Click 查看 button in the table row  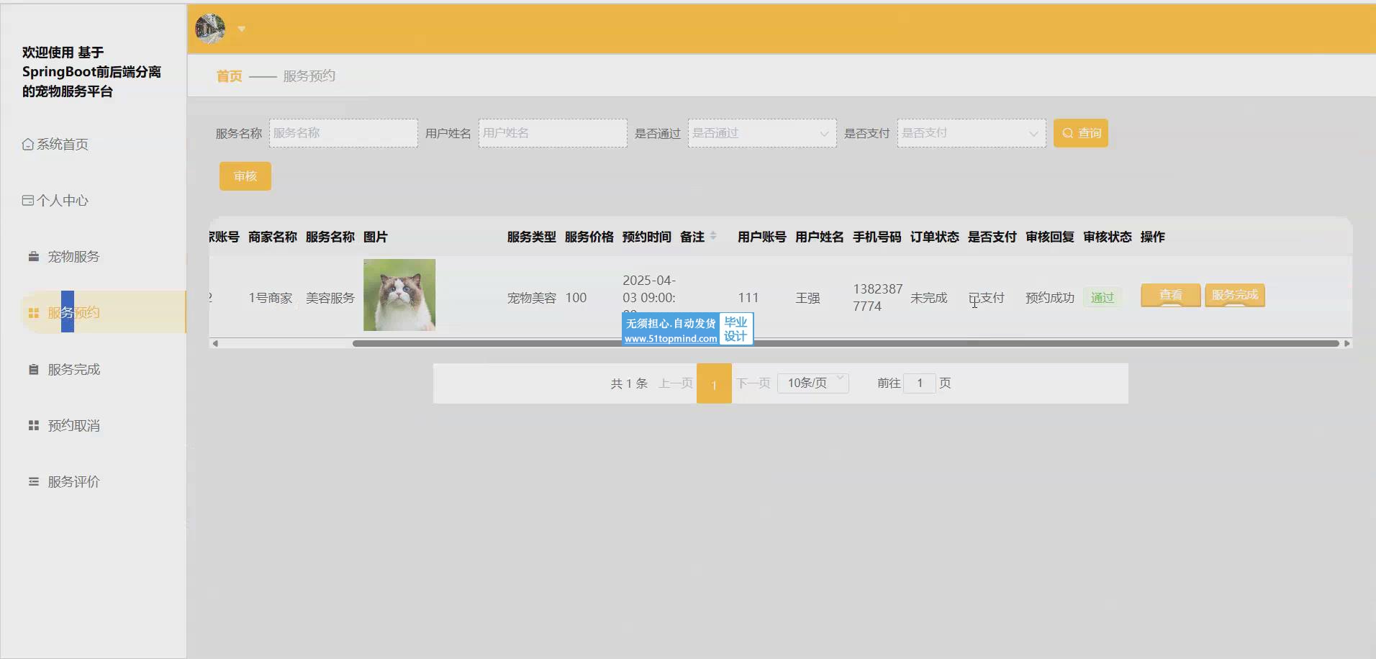[1170, 295]
